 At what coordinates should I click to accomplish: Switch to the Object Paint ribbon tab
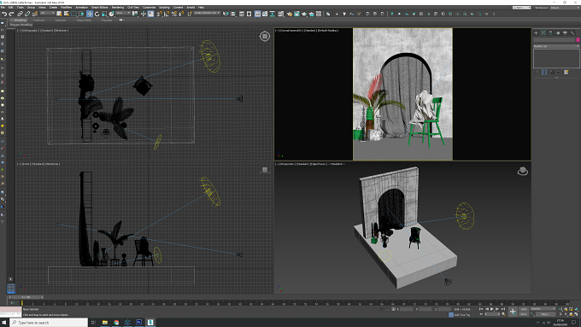84,20
